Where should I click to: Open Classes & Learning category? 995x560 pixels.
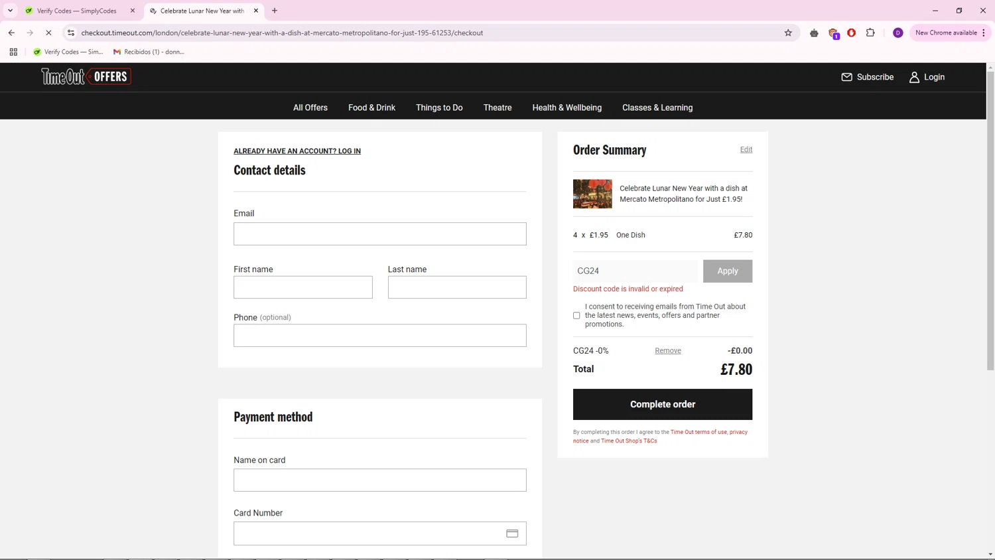tap(657, 107)
